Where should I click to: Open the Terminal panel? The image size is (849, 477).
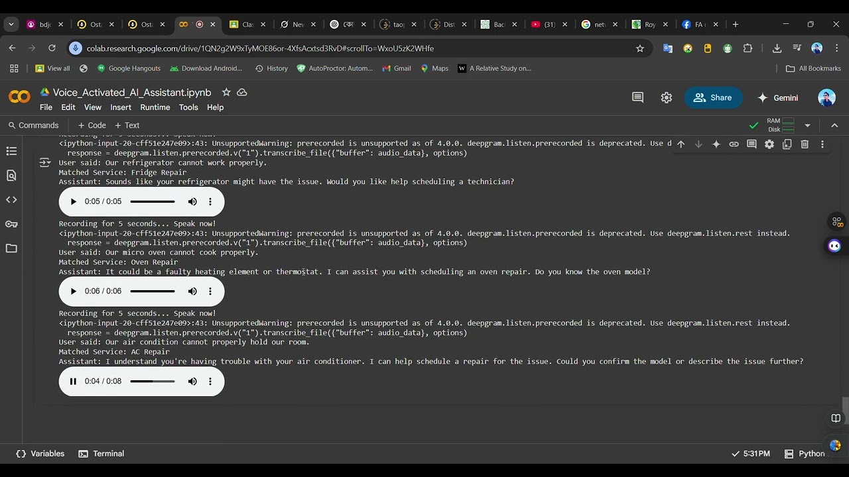[x=101, y=454]
